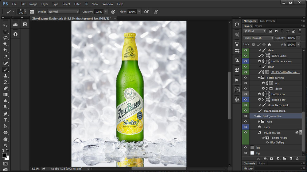
Task: Select the History Brush tool
Action: (6, 82)
